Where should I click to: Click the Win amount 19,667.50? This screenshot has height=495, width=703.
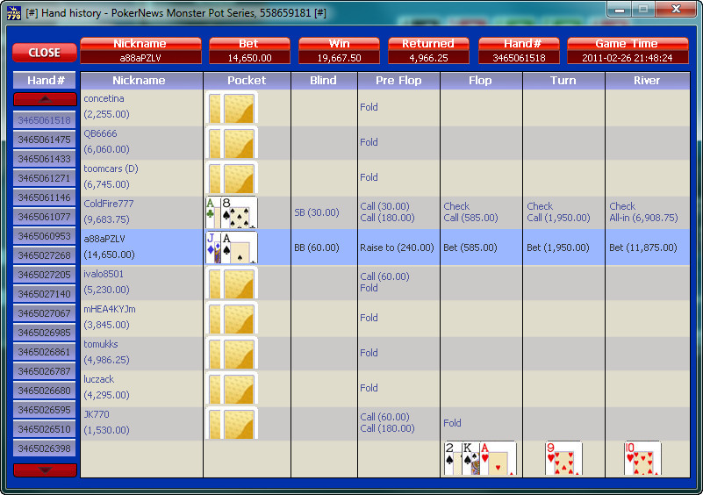point(339,58)
